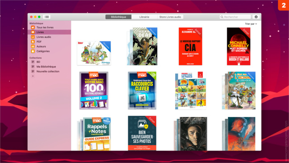This screenshot has width=289, height=163.
Task: Switch to the Librairie tab
Action: (144, 17)
